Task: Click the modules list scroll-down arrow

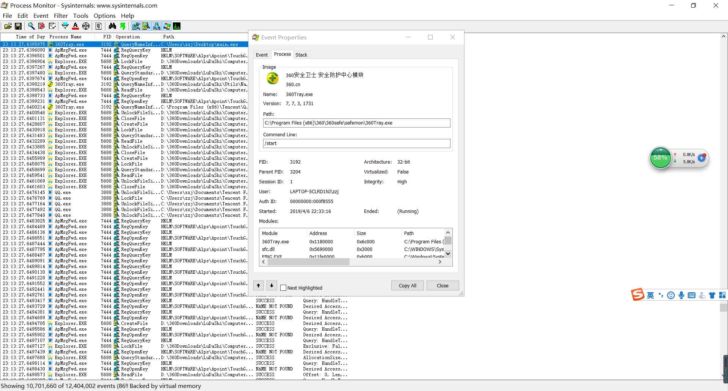Action: click(x=448, y=254)
